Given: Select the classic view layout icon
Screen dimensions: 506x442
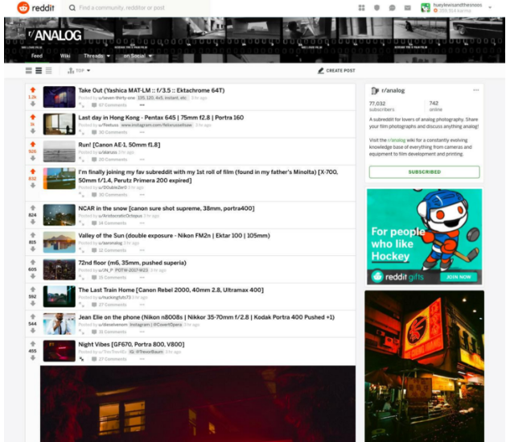Looking at the screenshot, I should pyautogui.click(x=39, y=70).
